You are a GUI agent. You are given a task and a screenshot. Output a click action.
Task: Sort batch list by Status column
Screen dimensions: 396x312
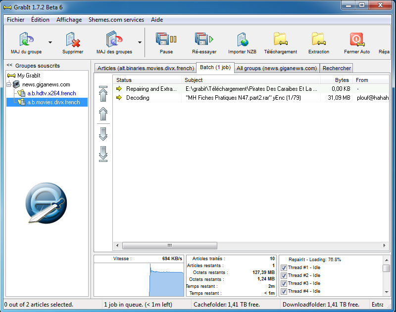tap(147, 80)
